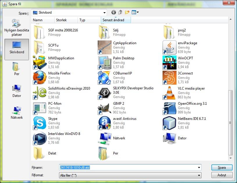Select the Palm Desktop shortcut
Screen dimensions: 237x183
pyautogui.click(x=116, y=63)
